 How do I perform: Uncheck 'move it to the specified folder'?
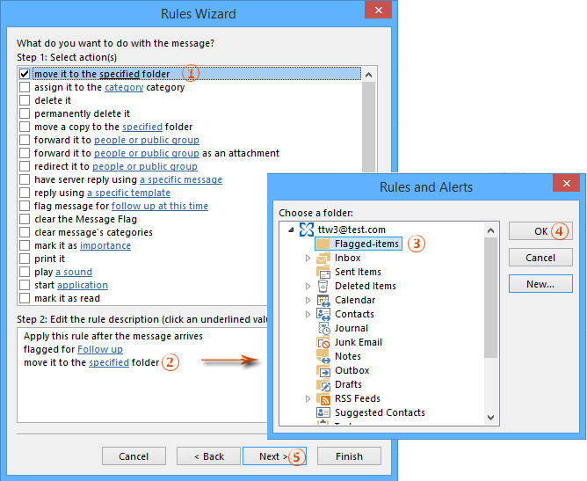tap(25, 75)
